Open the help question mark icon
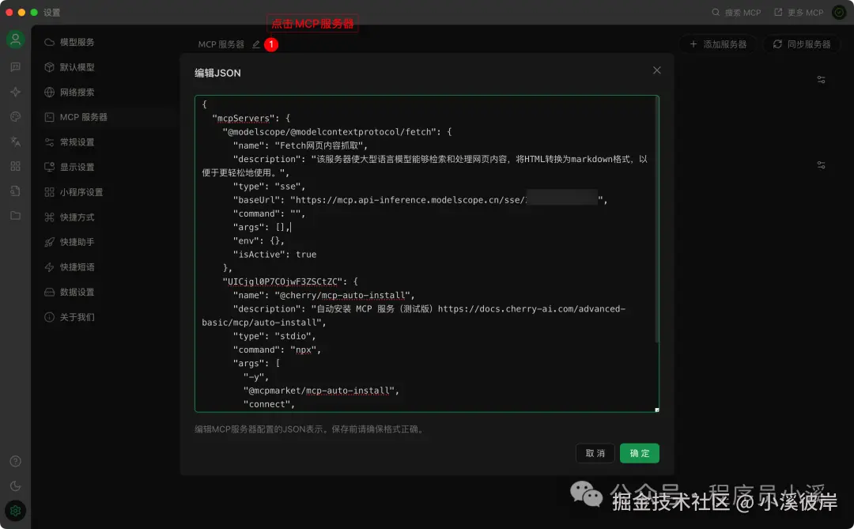This screenshot has height=529, width=854. (x=15, y=462)
